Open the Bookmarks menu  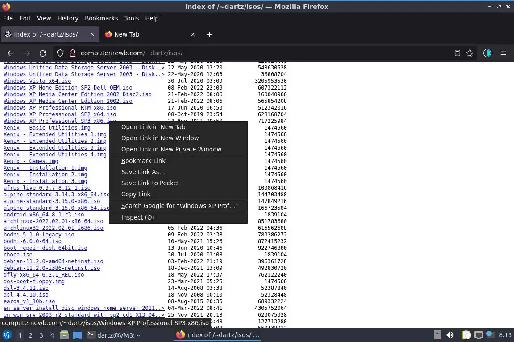(x=101, y=18)
